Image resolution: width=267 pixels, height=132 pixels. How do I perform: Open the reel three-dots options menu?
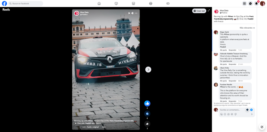coord(136,13)
